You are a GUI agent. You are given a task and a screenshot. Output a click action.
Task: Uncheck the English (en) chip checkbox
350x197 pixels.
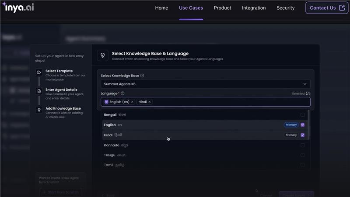click(x=106, y=102)
